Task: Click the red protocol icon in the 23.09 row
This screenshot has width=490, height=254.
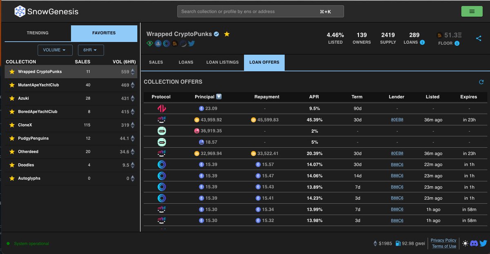Action: [161, 109]
